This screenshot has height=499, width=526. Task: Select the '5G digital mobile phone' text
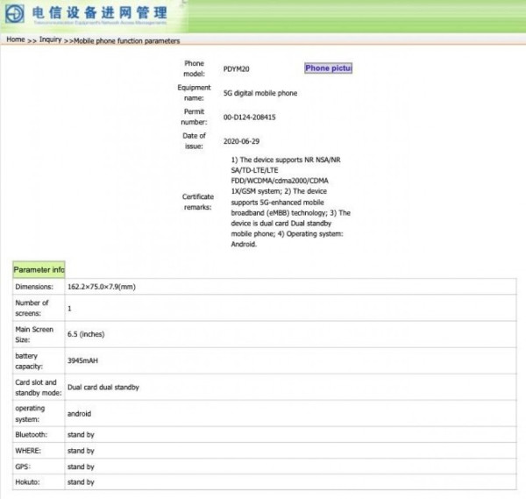260,93
